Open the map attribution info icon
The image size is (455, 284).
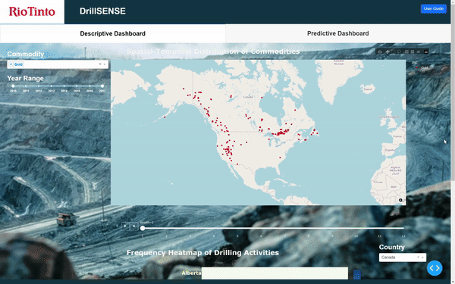pyautogui.click(x=400, y=200)
